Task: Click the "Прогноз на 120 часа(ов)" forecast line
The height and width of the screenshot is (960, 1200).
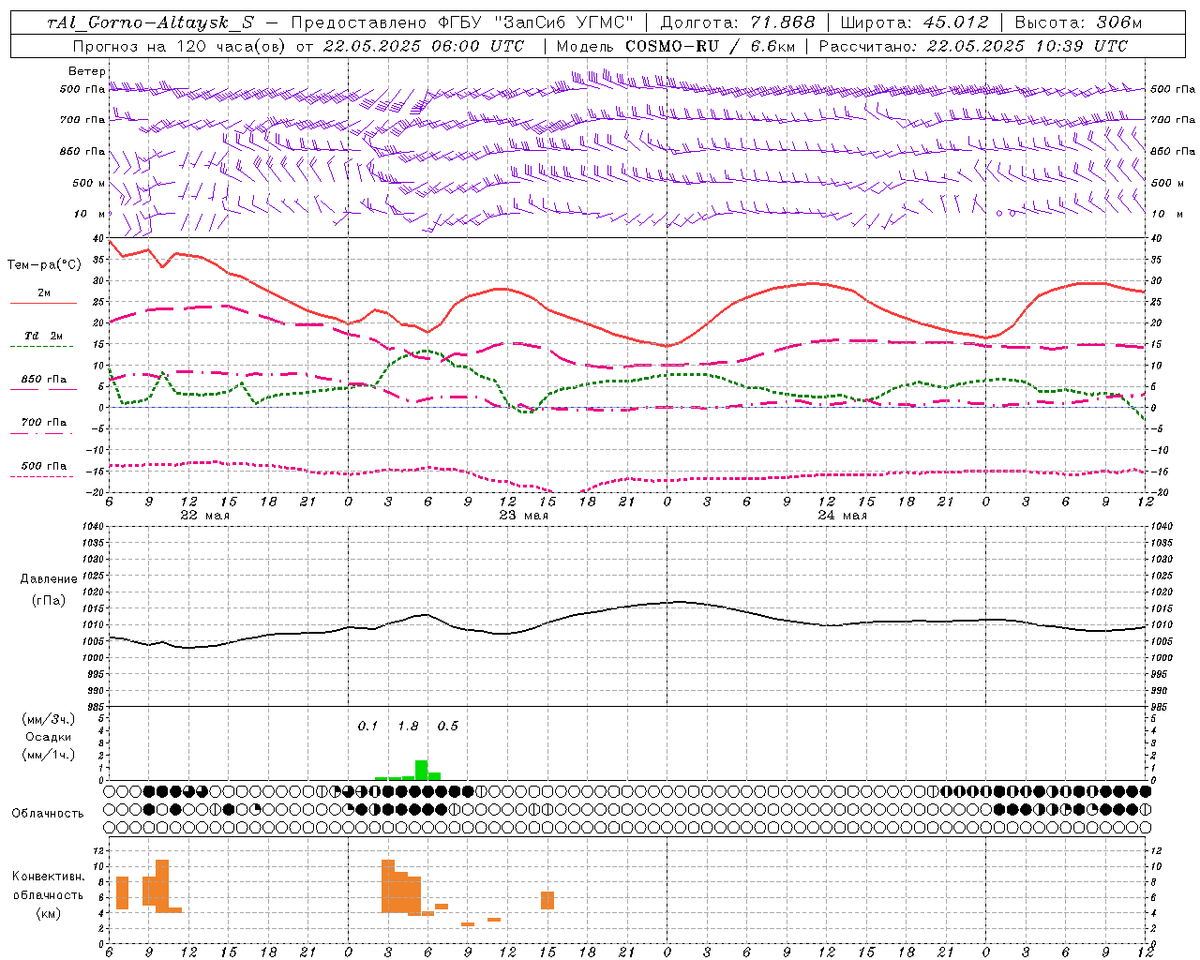Action: point(180,46)
